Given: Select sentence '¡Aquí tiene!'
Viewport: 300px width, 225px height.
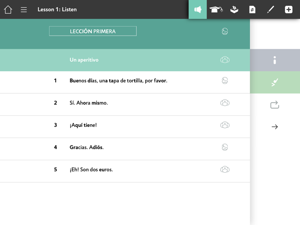Looking at the screenshot, I should coord(83,125).
